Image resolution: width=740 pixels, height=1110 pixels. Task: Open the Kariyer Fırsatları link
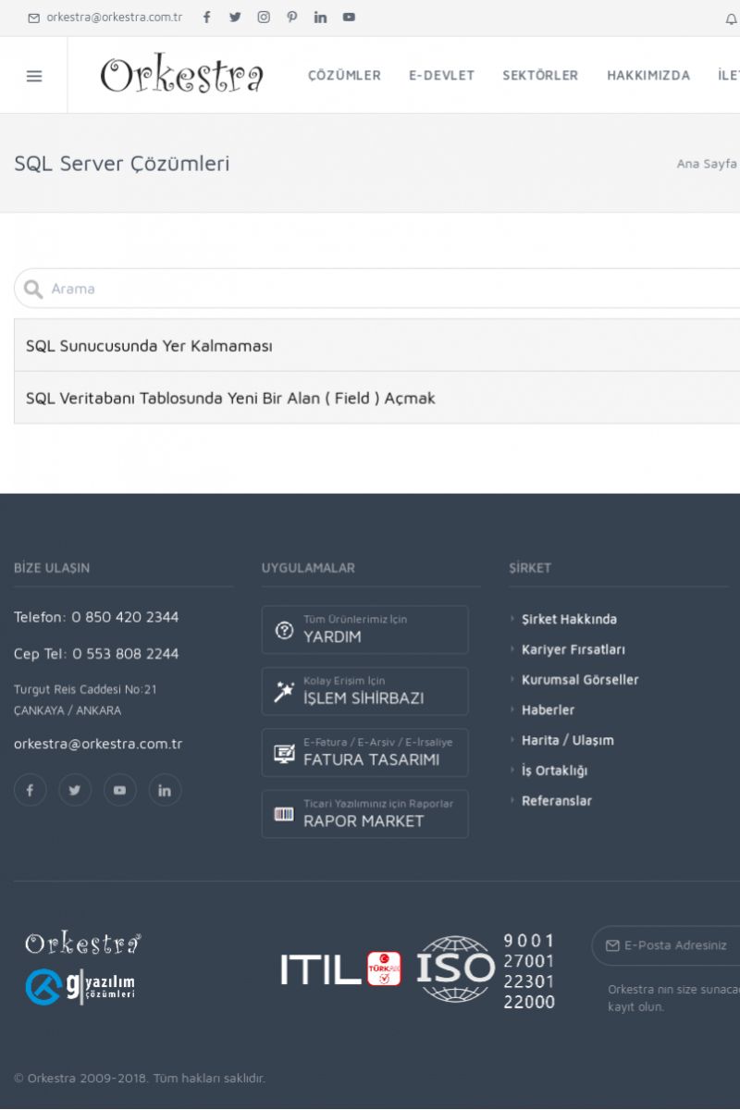(x=573, y=649)
